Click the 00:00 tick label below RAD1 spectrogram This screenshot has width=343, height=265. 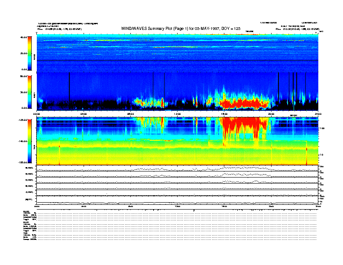click(x=36, y=114)
